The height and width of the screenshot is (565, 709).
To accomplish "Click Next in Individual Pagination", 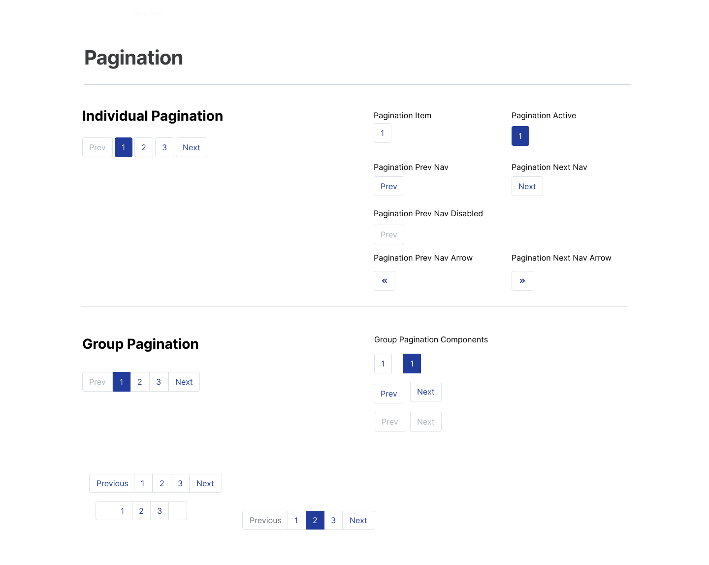I will (x=192, y=147).
